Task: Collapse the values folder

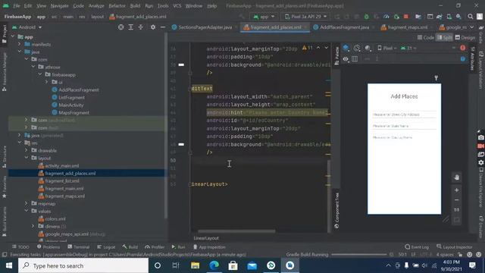Action: click(x=27, y=211)
